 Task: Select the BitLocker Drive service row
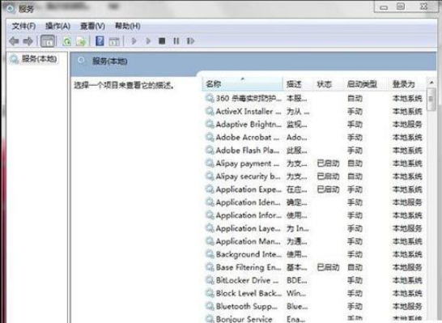(313, 280)
